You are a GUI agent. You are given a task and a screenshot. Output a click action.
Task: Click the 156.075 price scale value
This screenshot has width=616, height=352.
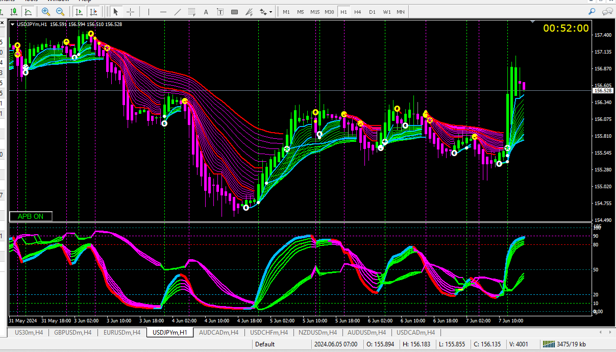coord(603,119)
